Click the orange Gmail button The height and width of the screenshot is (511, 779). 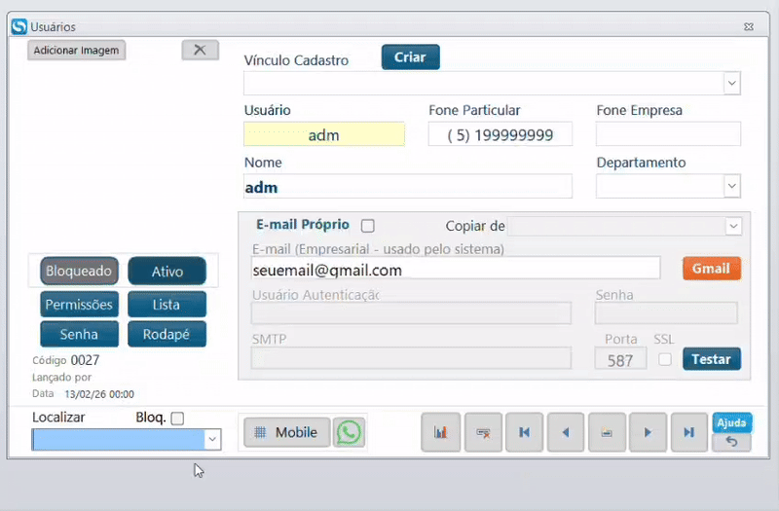711,269
